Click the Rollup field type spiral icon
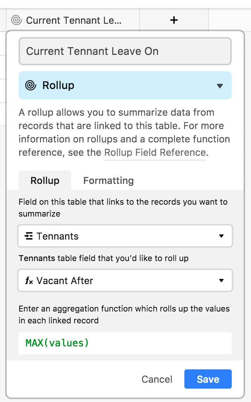The width and height of the screenshot is (251, 402). tap(31, 85)
